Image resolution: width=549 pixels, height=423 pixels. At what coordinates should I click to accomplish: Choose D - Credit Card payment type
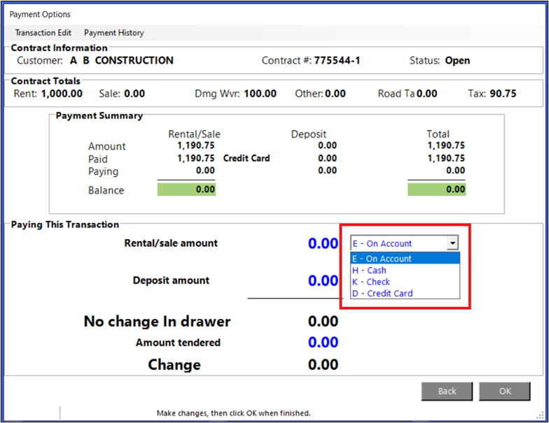405,294
